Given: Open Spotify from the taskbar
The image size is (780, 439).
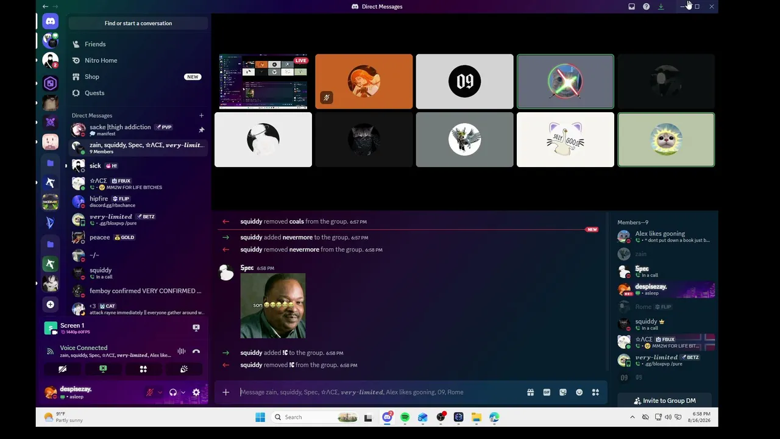Looking at the screenshot, I should pos(405,417).
